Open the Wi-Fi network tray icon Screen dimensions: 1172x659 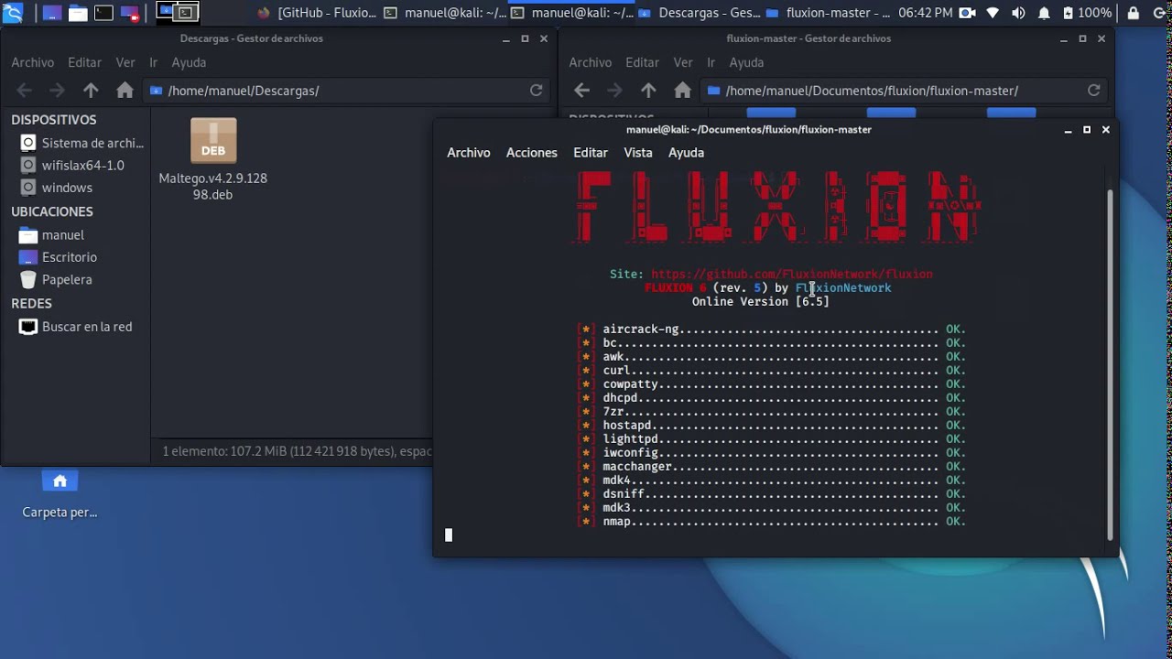(x=993, y=13)
